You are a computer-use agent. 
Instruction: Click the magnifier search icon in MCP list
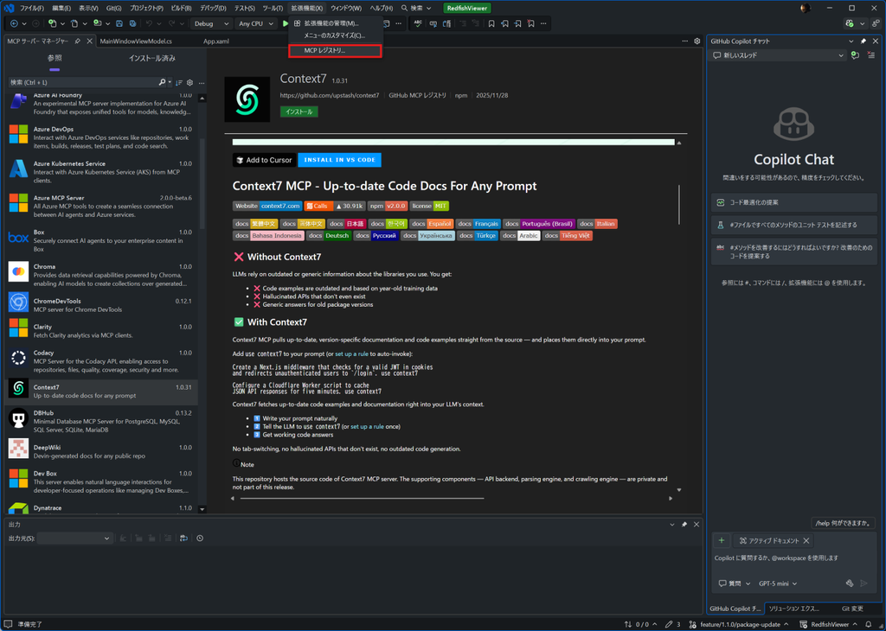tap(162, 82)
